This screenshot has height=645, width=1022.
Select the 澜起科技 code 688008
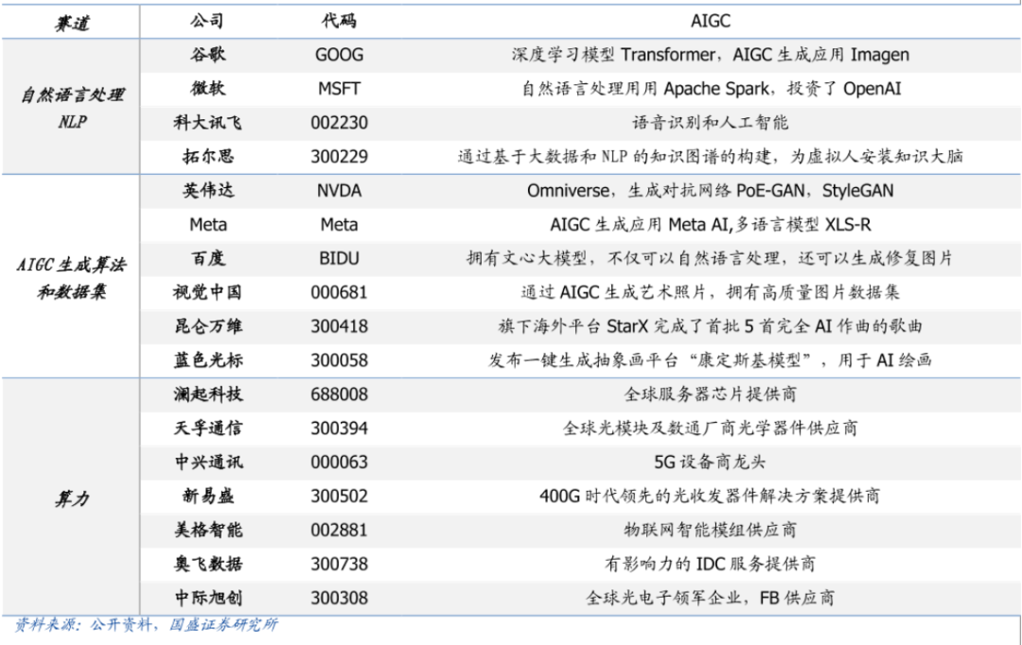pos(339,394)
